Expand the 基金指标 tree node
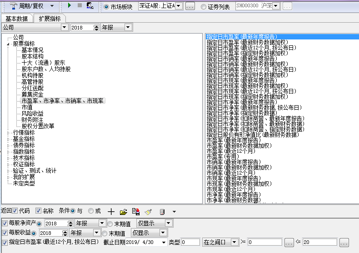359x253 pixels. pyautogui.click(x=8, y=139)
